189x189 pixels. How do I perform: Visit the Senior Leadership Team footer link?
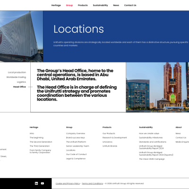77,146
